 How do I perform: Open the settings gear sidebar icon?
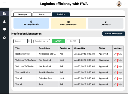coord(4,38)
